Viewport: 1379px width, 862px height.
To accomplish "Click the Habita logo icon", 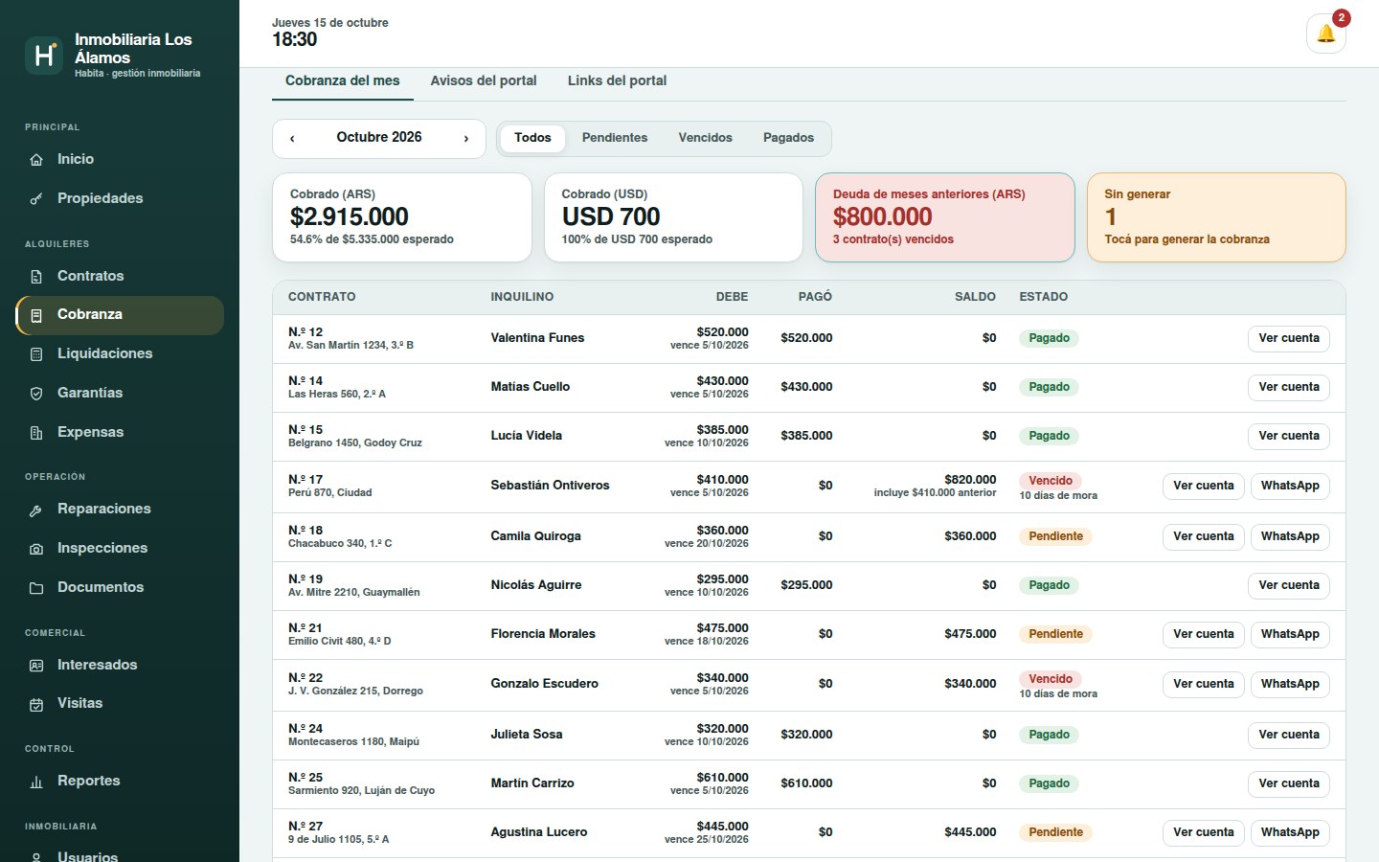I will tap(44, 56).
